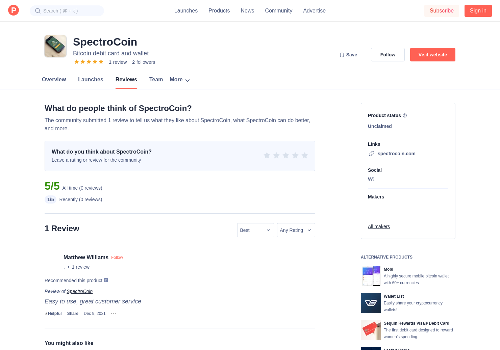Open the Community menu item
The height and width of the screenshot is (350, 500).
click(278, 10)
